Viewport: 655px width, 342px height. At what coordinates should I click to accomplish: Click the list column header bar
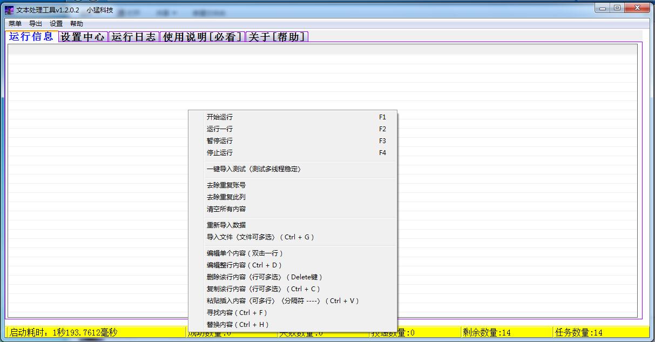322,50
